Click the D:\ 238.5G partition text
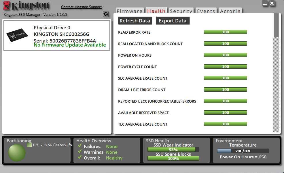 52,145
